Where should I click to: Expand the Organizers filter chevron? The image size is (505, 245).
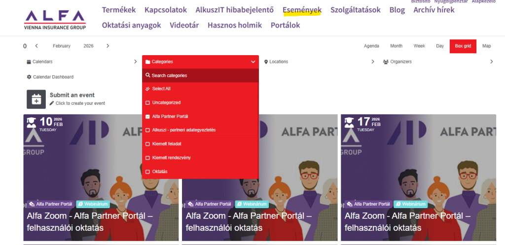[492, 61]
